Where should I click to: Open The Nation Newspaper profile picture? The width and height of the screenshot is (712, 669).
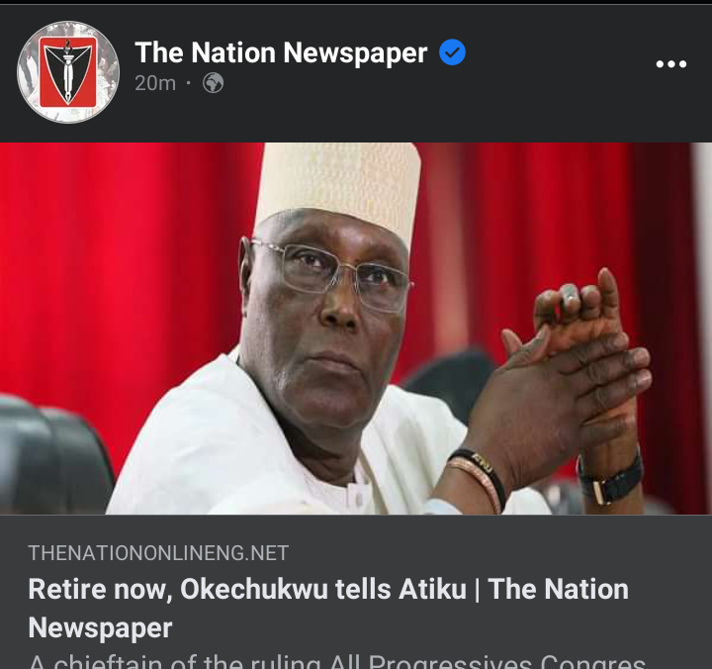click(68, 72)
